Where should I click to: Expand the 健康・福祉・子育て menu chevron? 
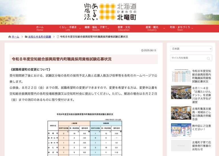[109, 28]
